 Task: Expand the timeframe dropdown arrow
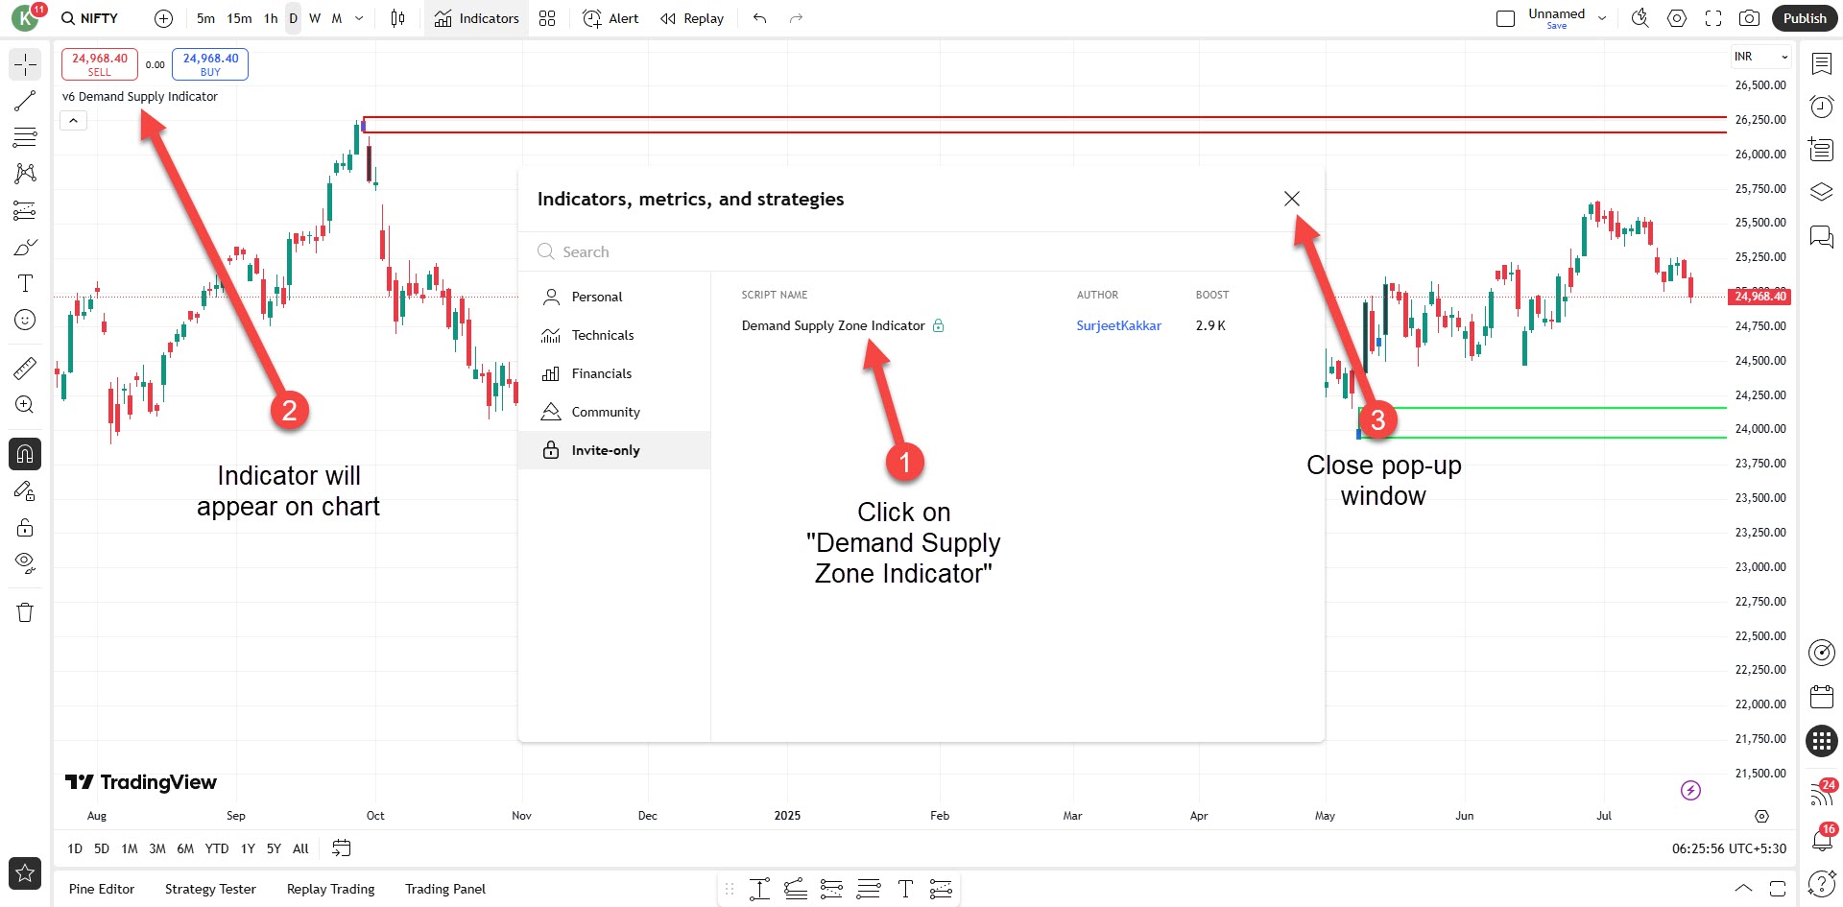(359, 18)
